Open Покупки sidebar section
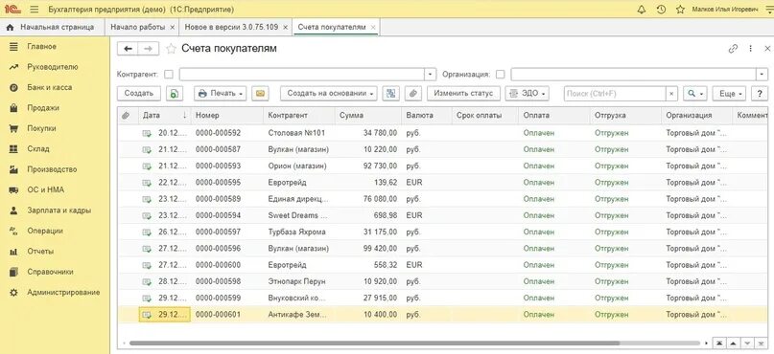 click(x=41, y=128)
